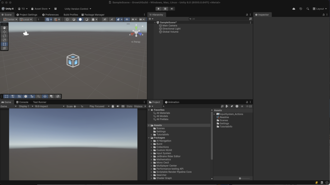Image resolution: width=330 pixels, height=185 pixels.
Task: Click the Play button to enter play mode
Action: tap(158, 9)
